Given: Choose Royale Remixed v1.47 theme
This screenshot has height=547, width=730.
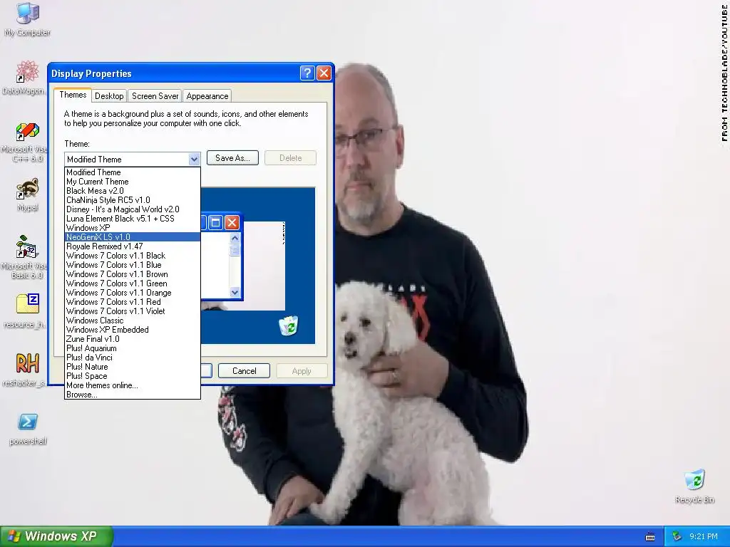Looking at the screenshot, I should [133, 246].
